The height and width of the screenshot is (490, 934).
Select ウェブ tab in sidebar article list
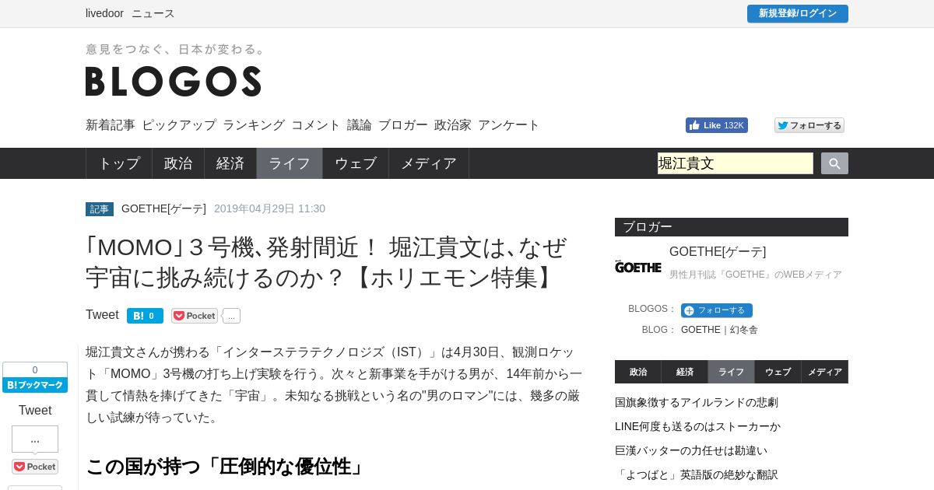778,372
